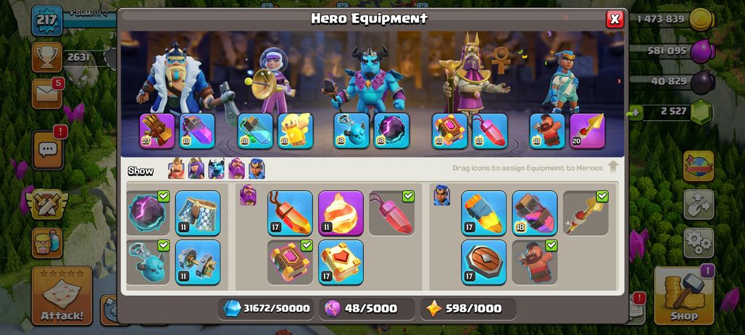Filter equipment by Barbarian King portrait
Image resolution: width=745 pixels, height=335 pixels.
point(176,169)
